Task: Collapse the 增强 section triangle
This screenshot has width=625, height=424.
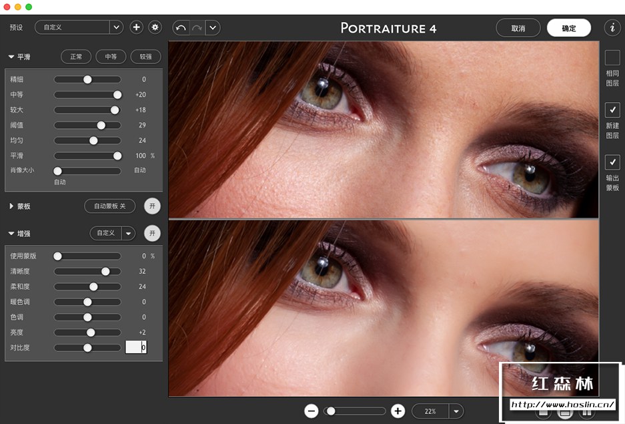Action: (x=11, y=233)
